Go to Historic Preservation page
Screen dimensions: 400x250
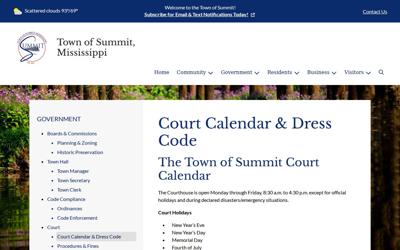pos(80,152)
